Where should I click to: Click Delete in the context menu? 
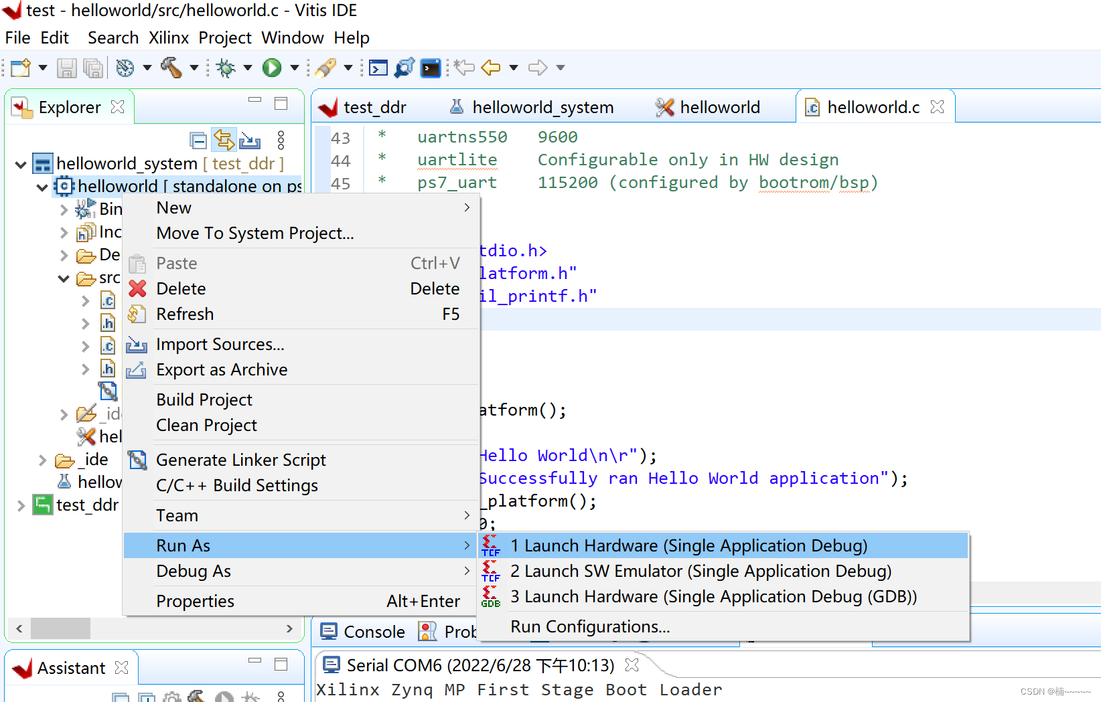click(301, 288)
